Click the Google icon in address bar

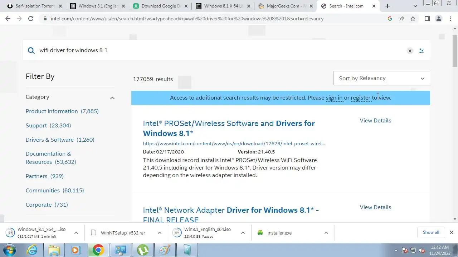(x=390, y=19)
